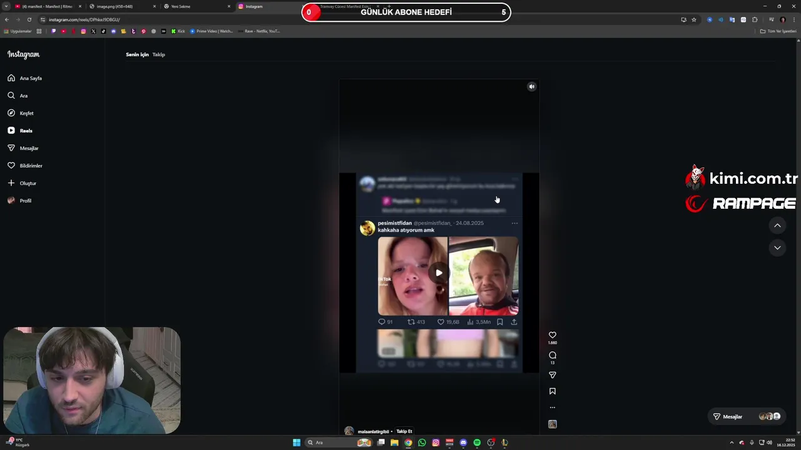The width and height of the screenshot is (801, 450).
Task: Open reel more options (three dots)
Action: tap(552, 407)
